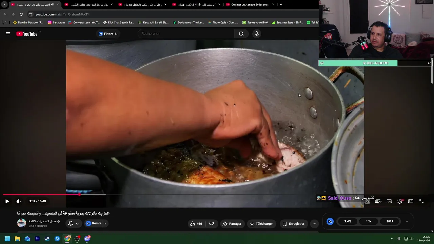Reload the page with refresh icon
The width and height of the screenshot is (434, 244).
(x=21, y=14)
